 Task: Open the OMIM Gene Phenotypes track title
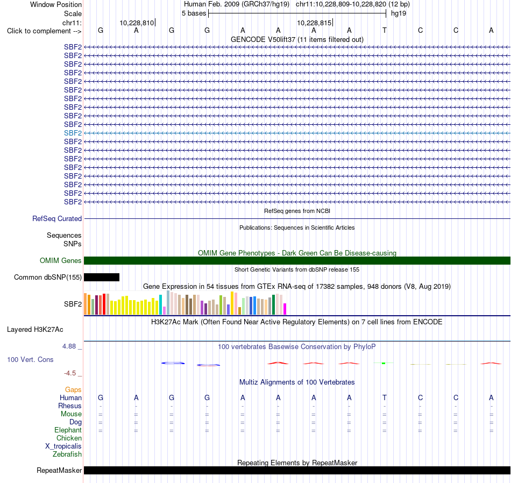coord(297,253)
